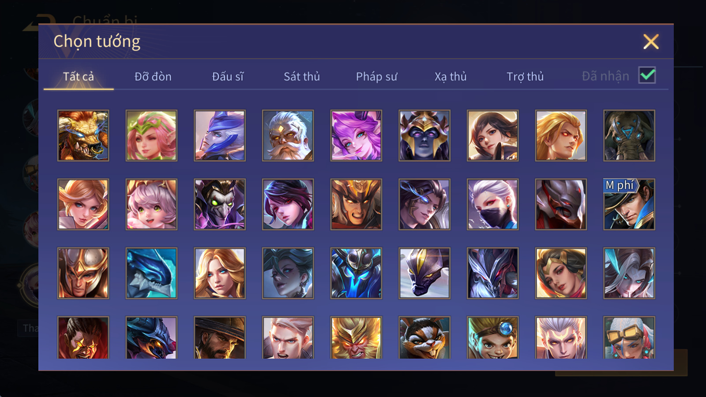Viewport: 706px width, 397px height.
Task: Pick the goggle-wearing grinning kid hero
Action: click(x=492, y=338)
